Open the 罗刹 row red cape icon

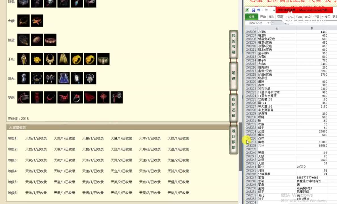point(90,97)
